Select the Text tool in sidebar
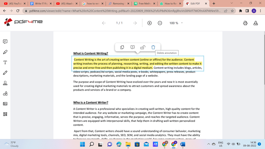Viewport: 265px width, 149px height. coord(5,63)
